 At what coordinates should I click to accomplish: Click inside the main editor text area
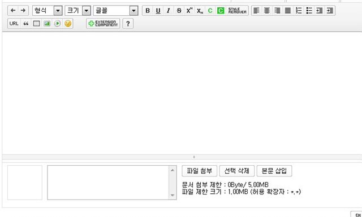pyautogui.click(x=182, y=93)
